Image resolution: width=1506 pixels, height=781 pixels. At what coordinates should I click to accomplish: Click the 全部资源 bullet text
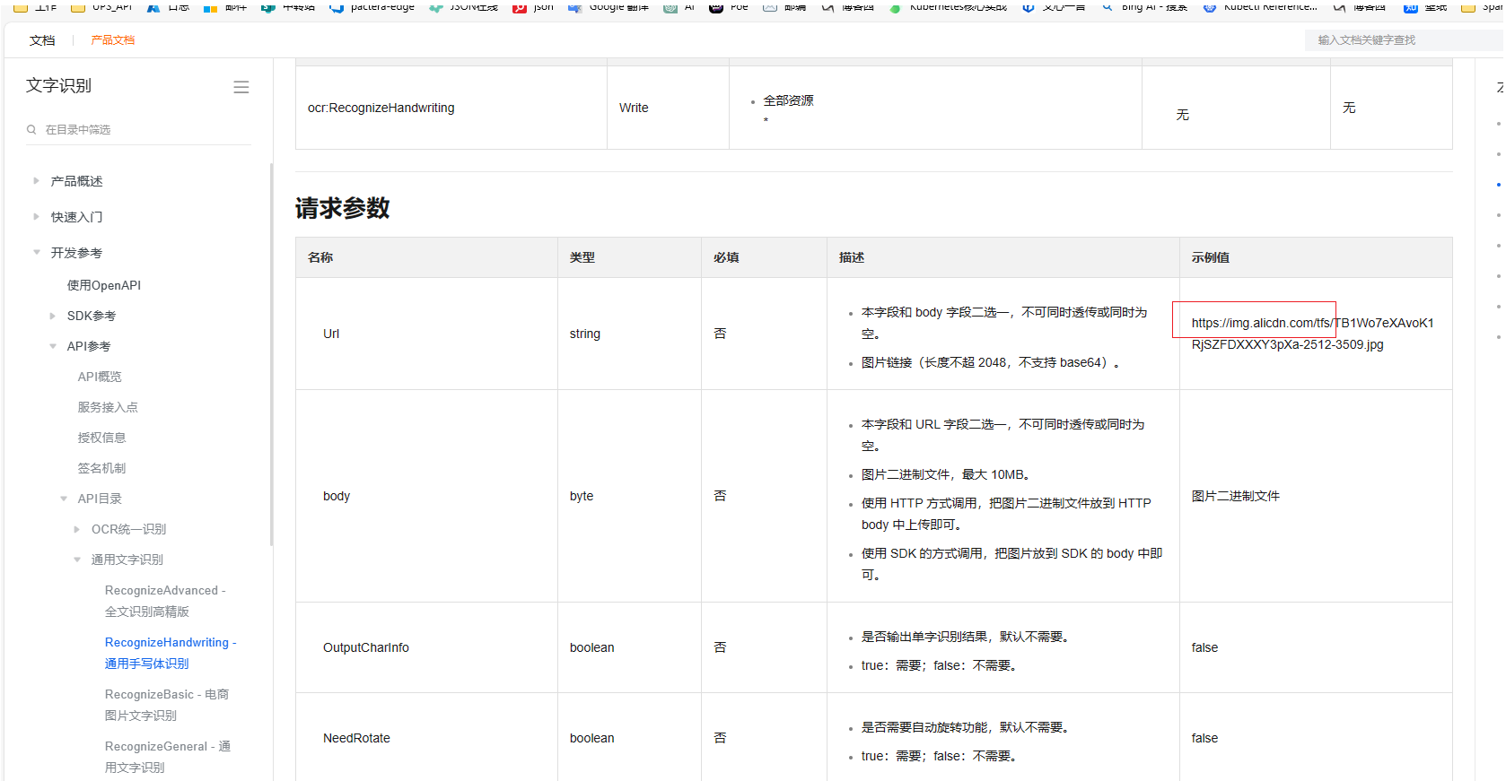788,100
